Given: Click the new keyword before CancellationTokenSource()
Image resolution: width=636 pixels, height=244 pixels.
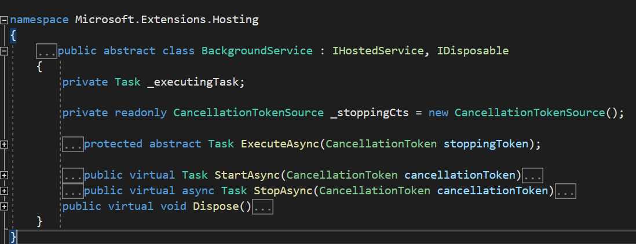Looking at the screenshot, I should click(x=438, y=113).
